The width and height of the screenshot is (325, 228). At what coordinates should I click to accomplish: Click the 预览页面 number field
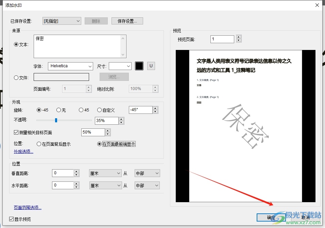(x=222, y=39)
